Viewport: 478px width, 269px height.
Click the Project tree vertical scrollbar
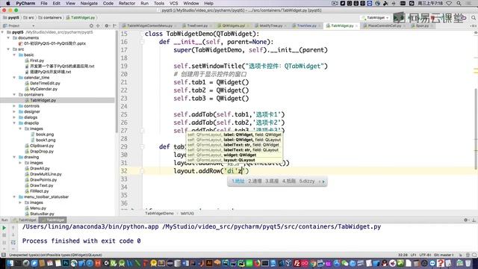[117, 82]
